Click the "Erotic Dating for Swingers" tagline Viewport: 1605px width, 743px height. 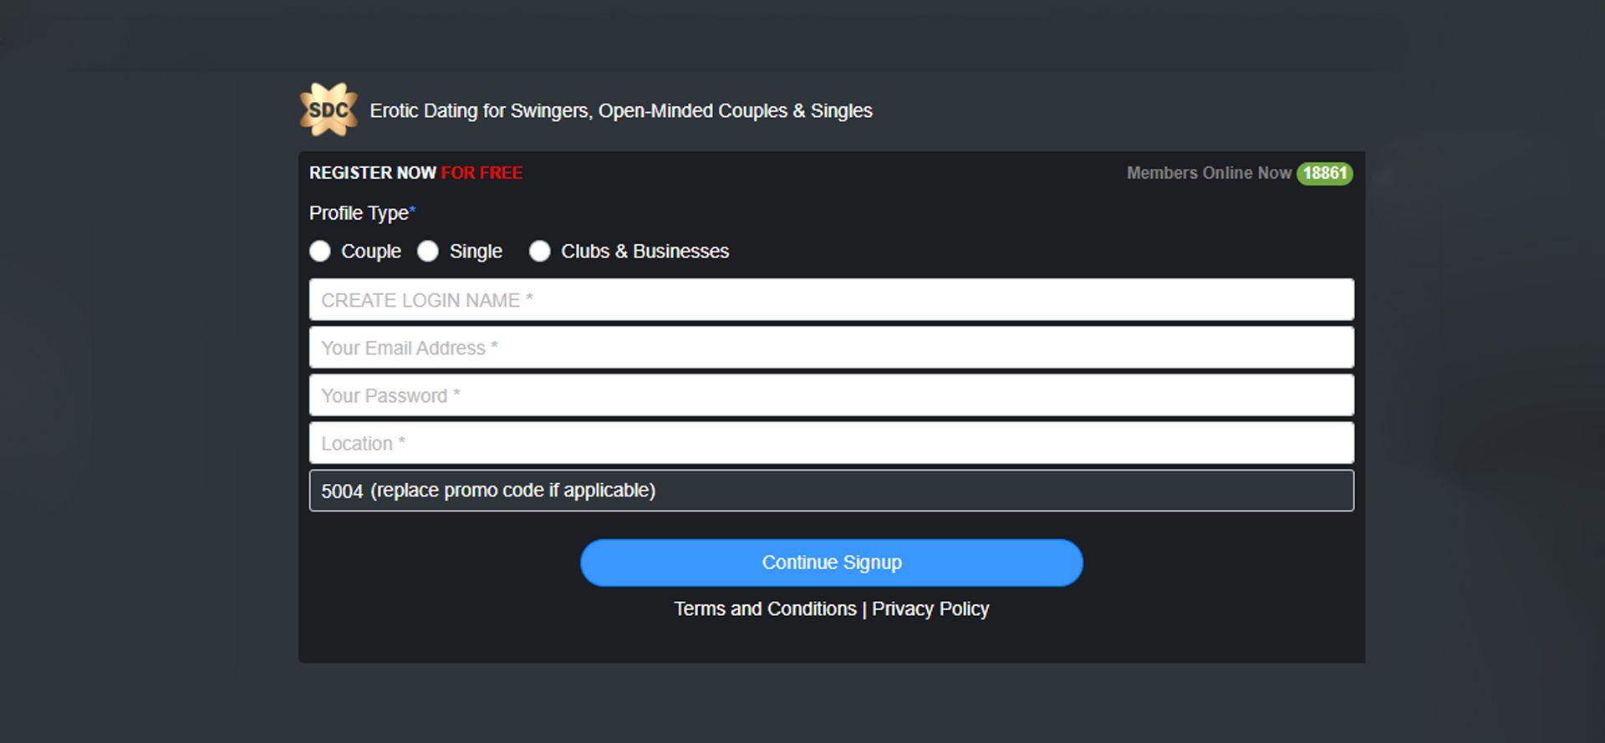click(x=621, y=111)
